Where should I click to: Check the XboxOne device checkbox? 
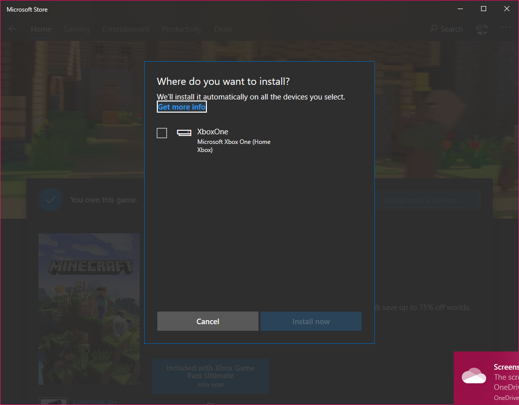162,133
